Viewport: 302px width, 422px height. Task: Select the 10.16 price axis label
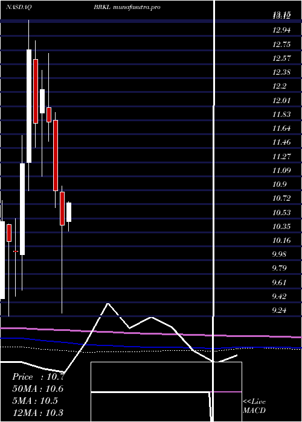pos(281,241)
